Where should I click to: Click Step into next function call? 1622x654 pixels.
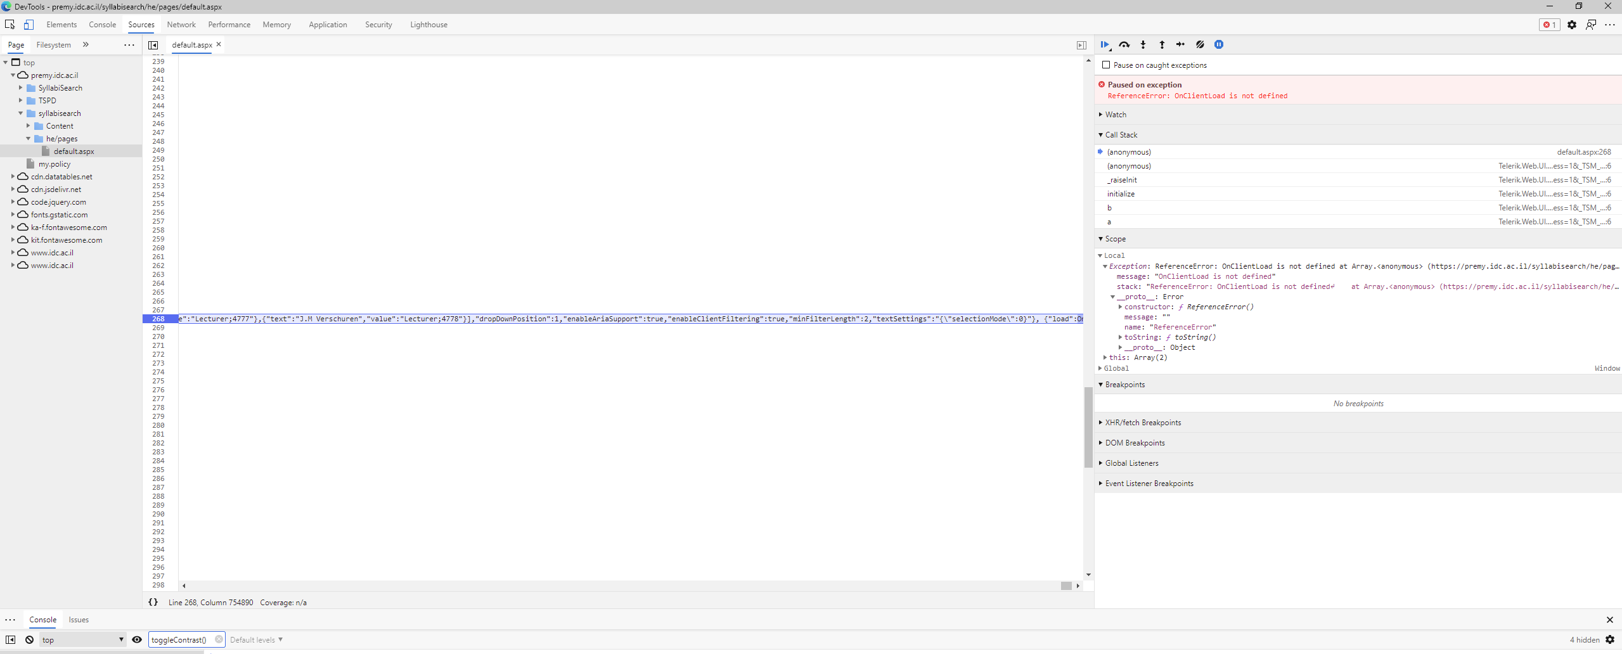[1143, 44]
